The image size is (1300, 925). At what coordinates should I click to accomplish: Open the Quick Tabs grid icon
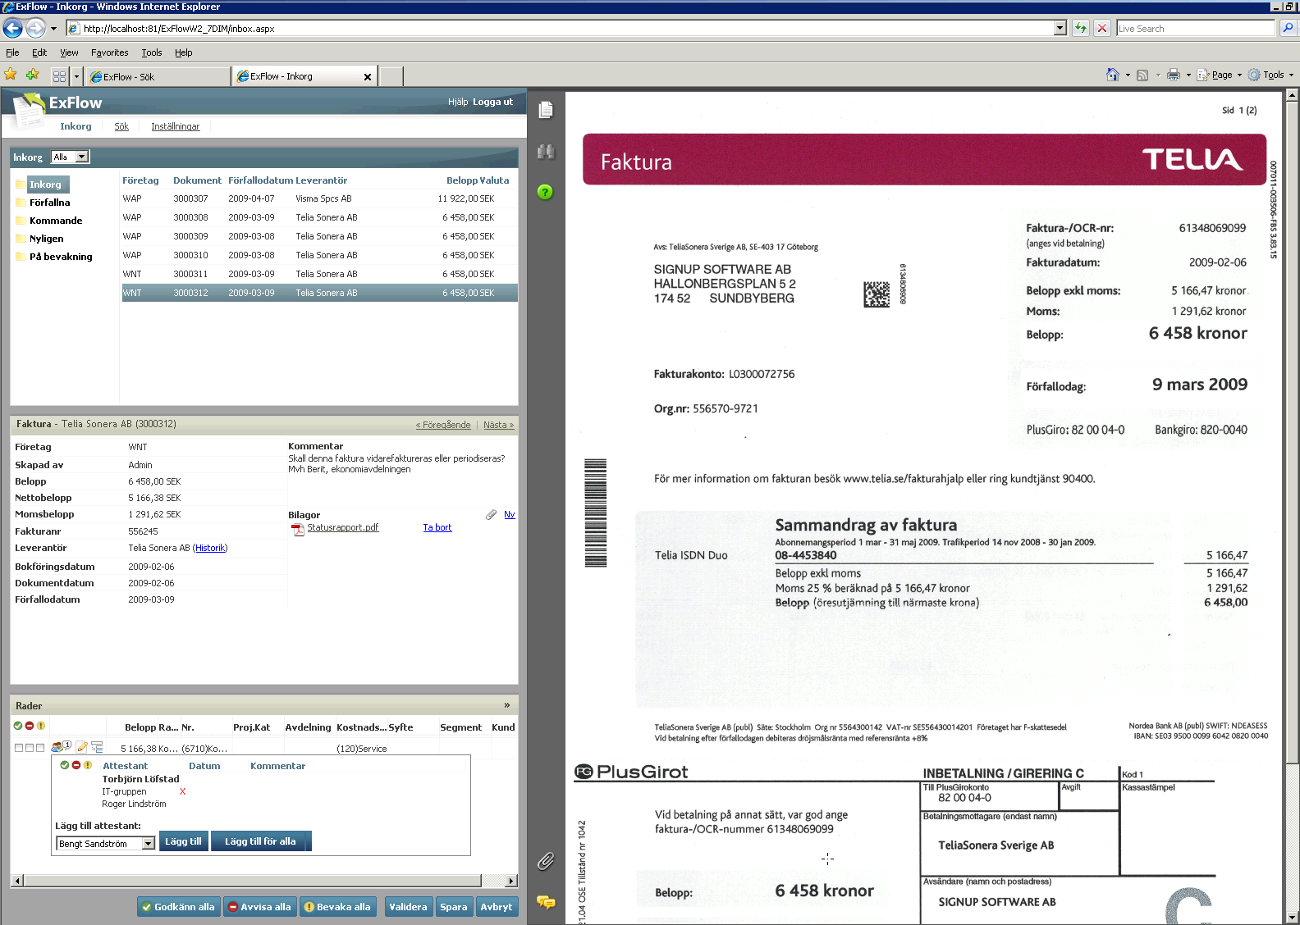point(59,76)
